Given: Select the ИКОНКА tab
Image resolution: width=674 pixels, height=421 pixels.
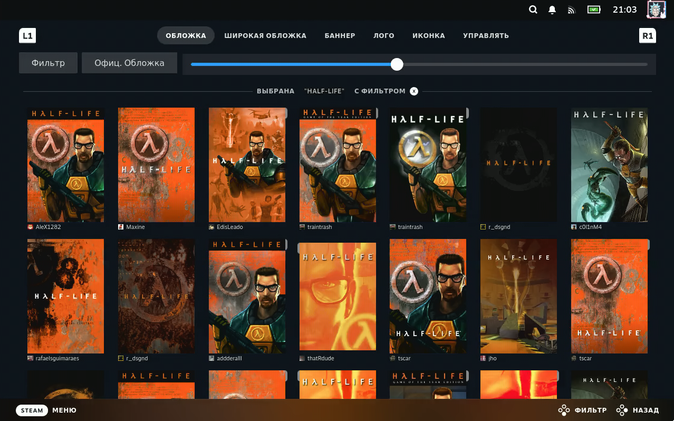Looking at the screenshot, I should click(x=429, y=36).
